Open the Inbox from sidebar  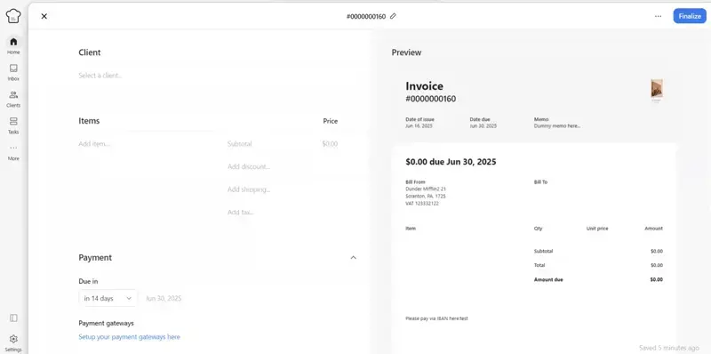click(x=13, y=72)
